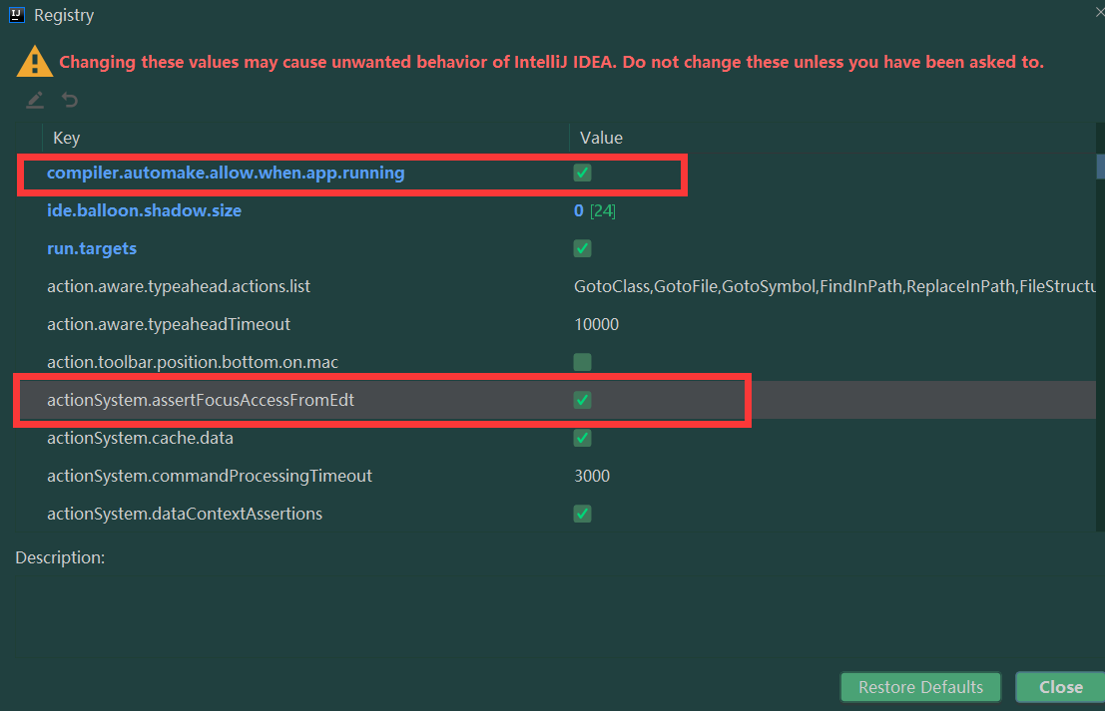The width and height of the screenshot is (1105, 711).
Task: Close the Registry dialog with X
Action: tap(1100, 12)
